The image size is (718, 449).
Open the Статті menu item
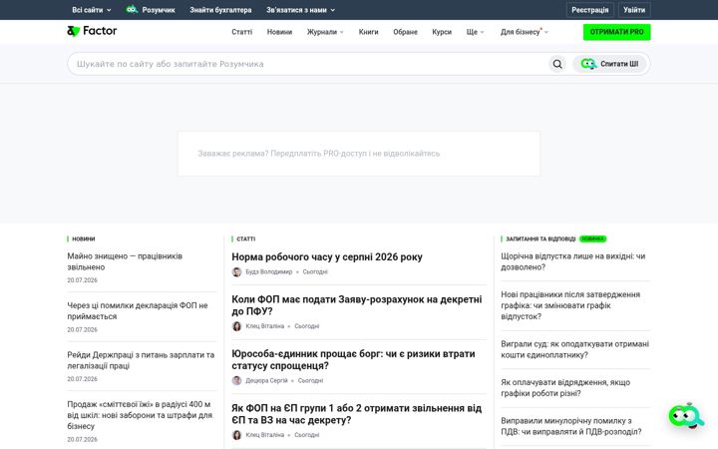pyautogui.click(x=241, y=32)
